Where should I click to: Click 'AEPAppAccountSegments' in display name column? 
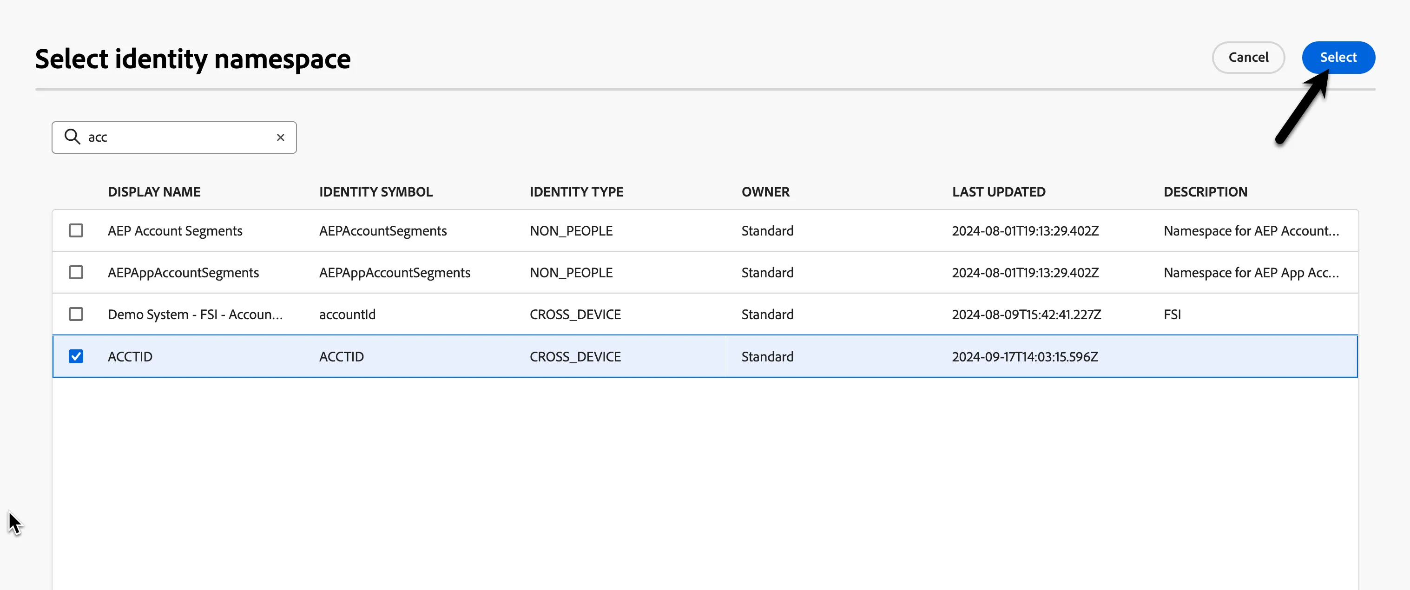pos(184,273)
